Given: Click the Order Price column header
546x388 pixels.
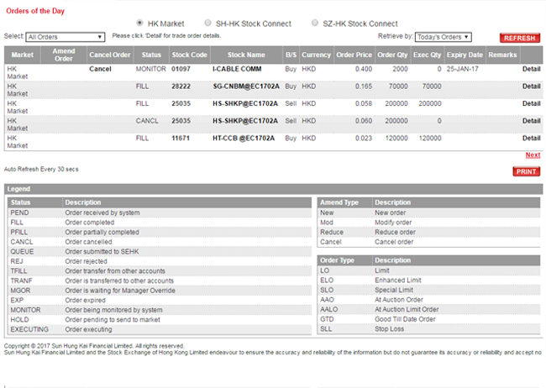Looking at the screenshot, I should coord(354,55).
